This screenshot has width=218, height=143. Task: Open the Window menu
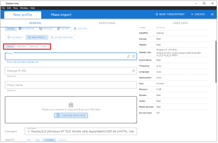pyautogui.click(x=24, y=8)
